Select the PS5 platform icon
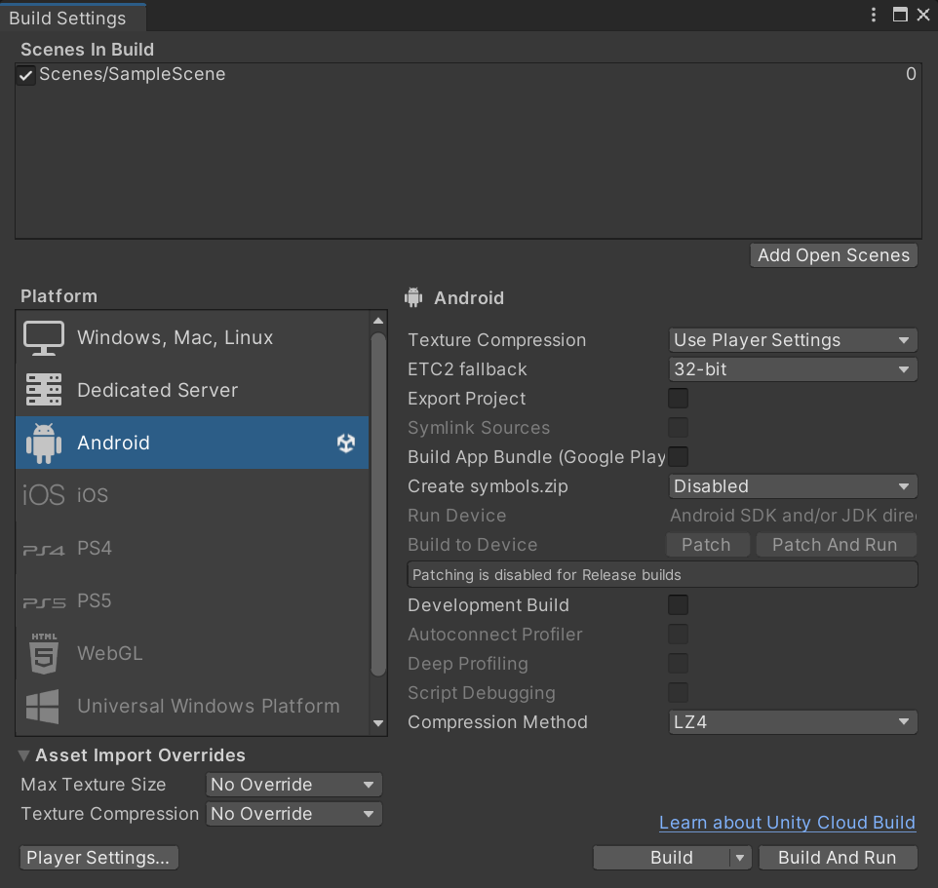The height and width of the screenshot is (888, 938). [43, 600]
